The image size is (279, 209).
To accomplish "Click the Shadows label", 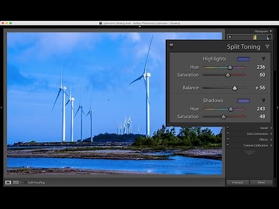I will click(x=213, y=100).
